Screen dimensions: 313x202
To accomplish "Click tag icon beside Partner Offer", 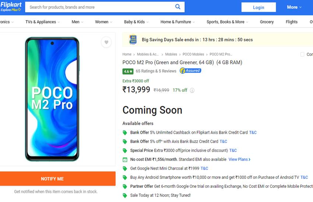I will [125, 186].
